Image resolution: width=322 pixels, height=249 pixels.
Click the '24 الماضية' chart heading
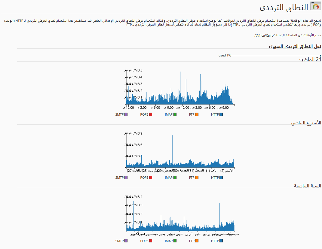[310, 59]
